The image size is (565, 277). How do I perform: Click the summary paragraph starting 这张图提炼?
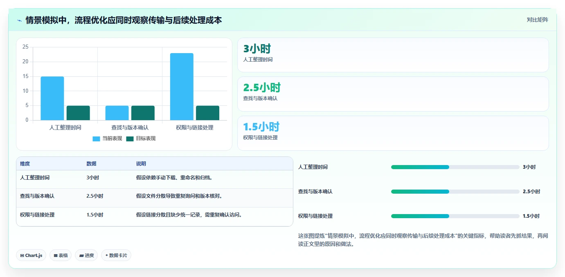[423, 240]
